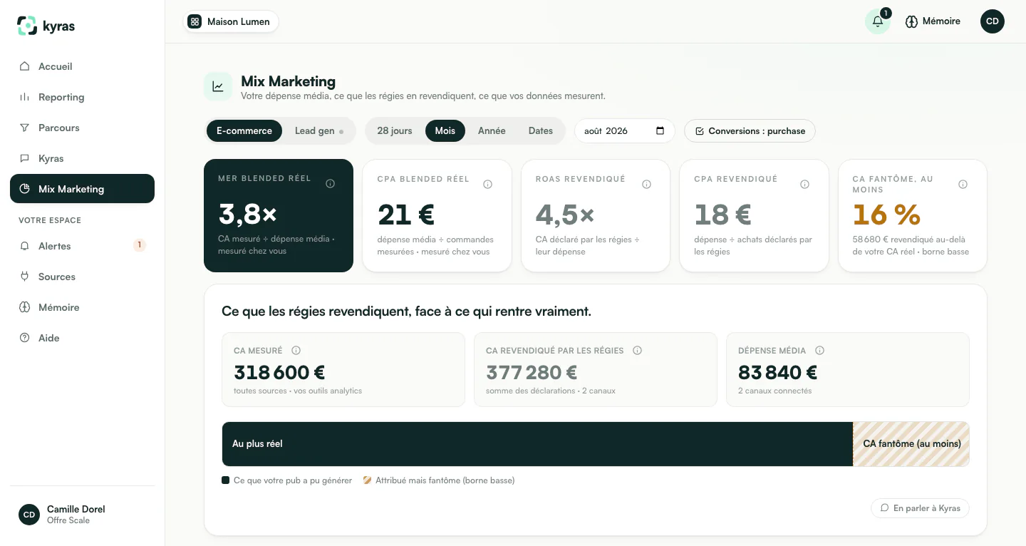The image size is (1026, 546).
Task: Click the 318 600 € value
Action: coord(279,372)
